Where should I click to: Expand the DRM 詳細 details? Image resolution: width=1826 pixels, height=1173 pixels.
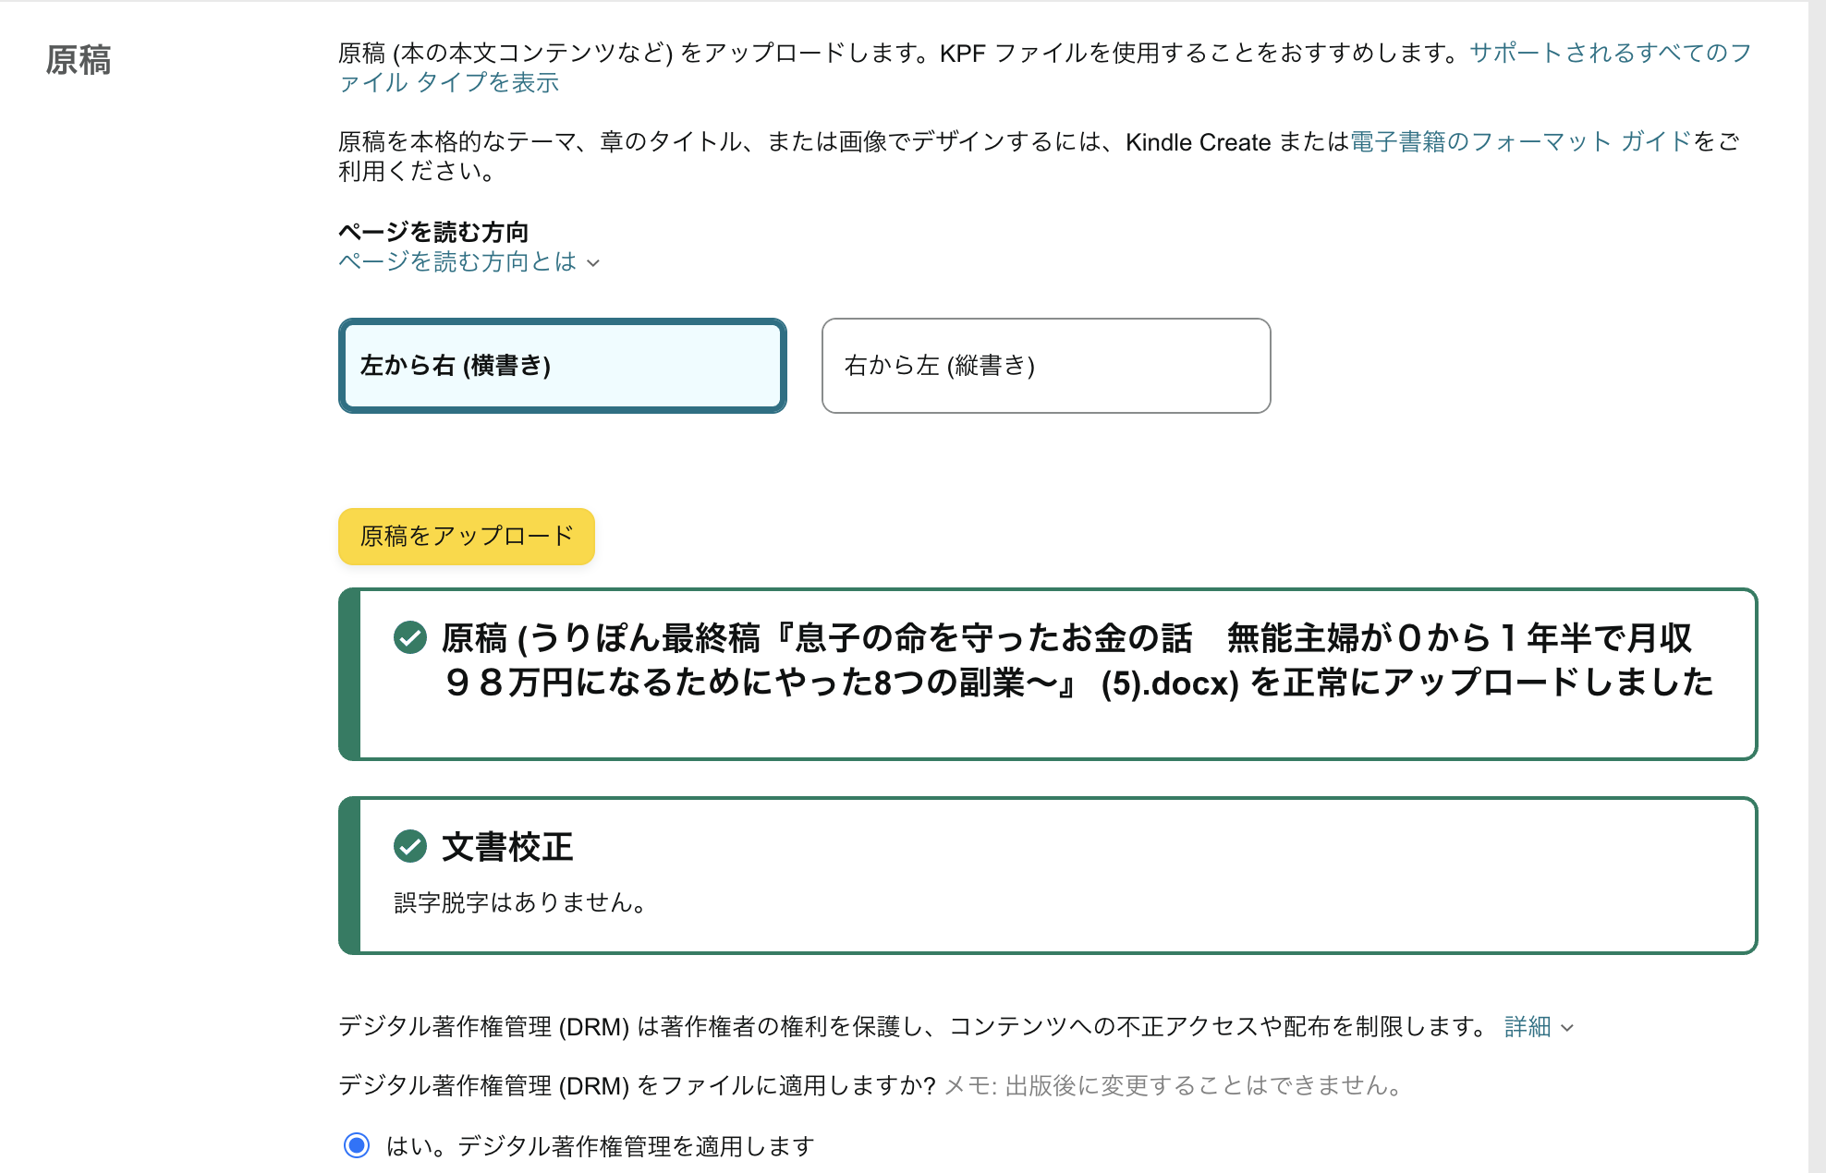pyautogui.click(x=1528, y=1027)
